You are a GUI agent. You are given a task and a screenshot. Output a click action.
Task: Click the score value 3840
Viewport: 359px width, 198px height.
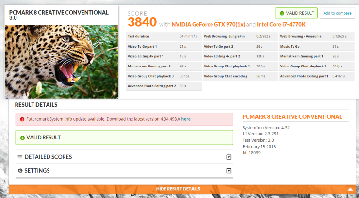coord(142,22)
